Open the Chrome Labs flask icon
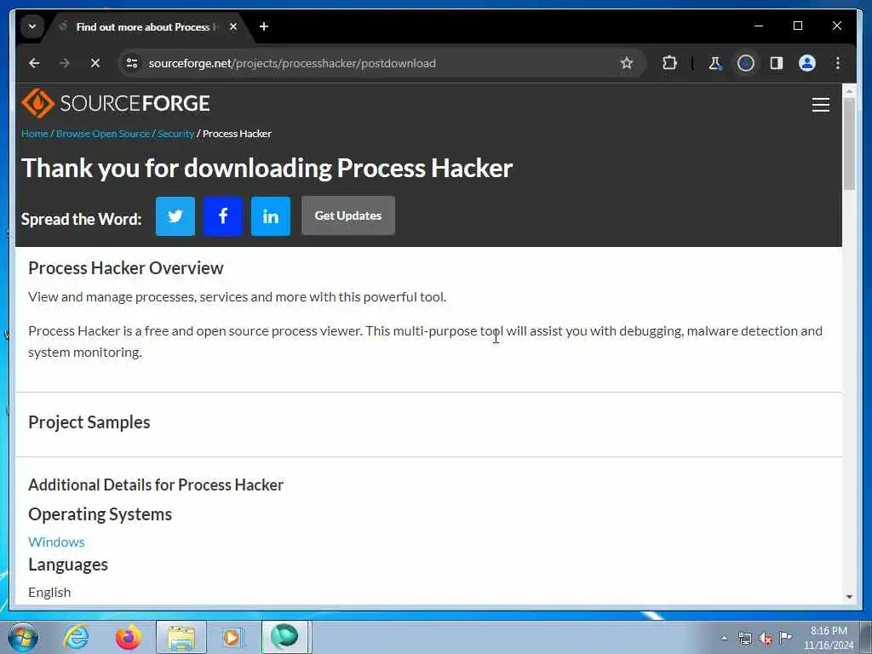Screen dimensions: 872x654 click(715, 63)
